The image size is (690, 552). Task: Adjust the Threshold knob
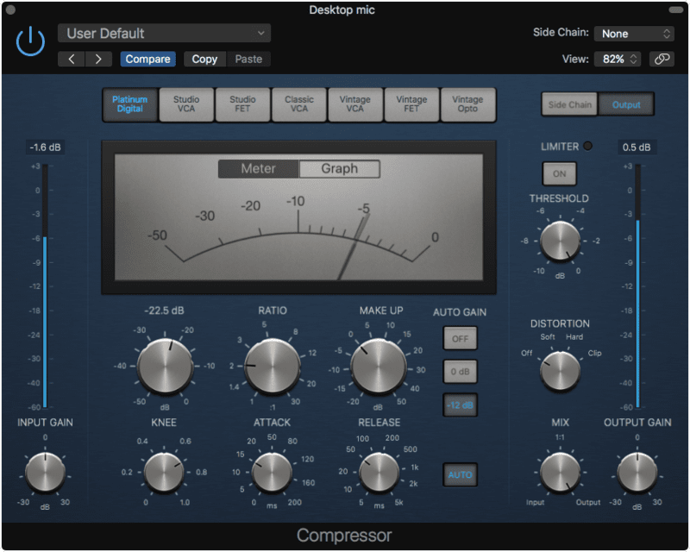click(x=559, y=242)
